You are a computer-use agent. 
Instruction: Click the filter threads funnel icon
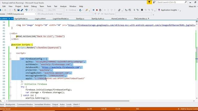[x=95, y=14]
